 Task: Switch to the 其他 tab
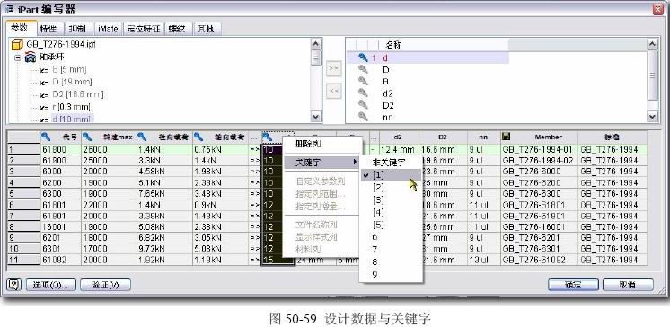click(207, 29)
